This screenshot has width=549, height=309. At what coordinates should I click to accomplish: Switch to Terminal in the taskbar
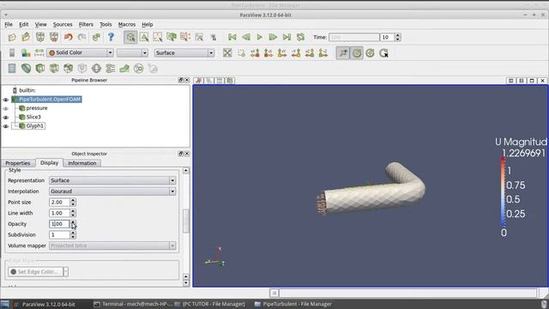(x=134, y=304)
